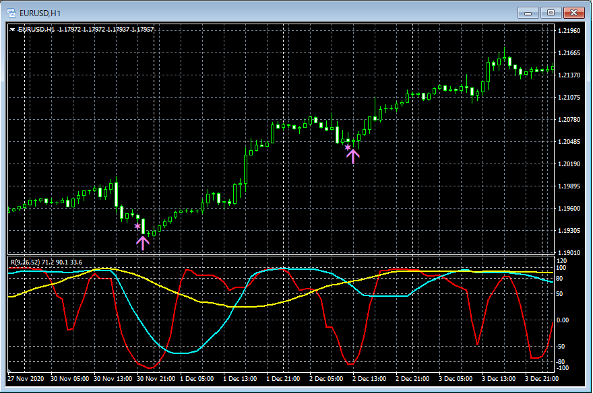
Task: Maximize the EURUSD,H1 chart window
Action: click(x=551, y=13)
